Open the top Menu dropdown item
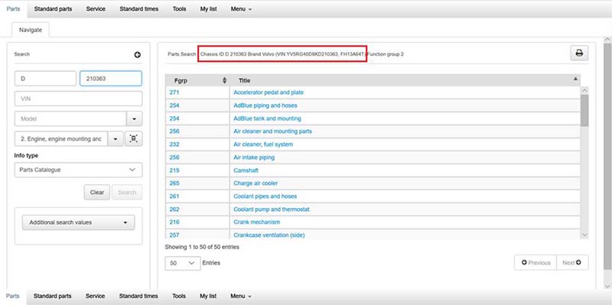Viewport: 612px width, 305px height. 241,9
